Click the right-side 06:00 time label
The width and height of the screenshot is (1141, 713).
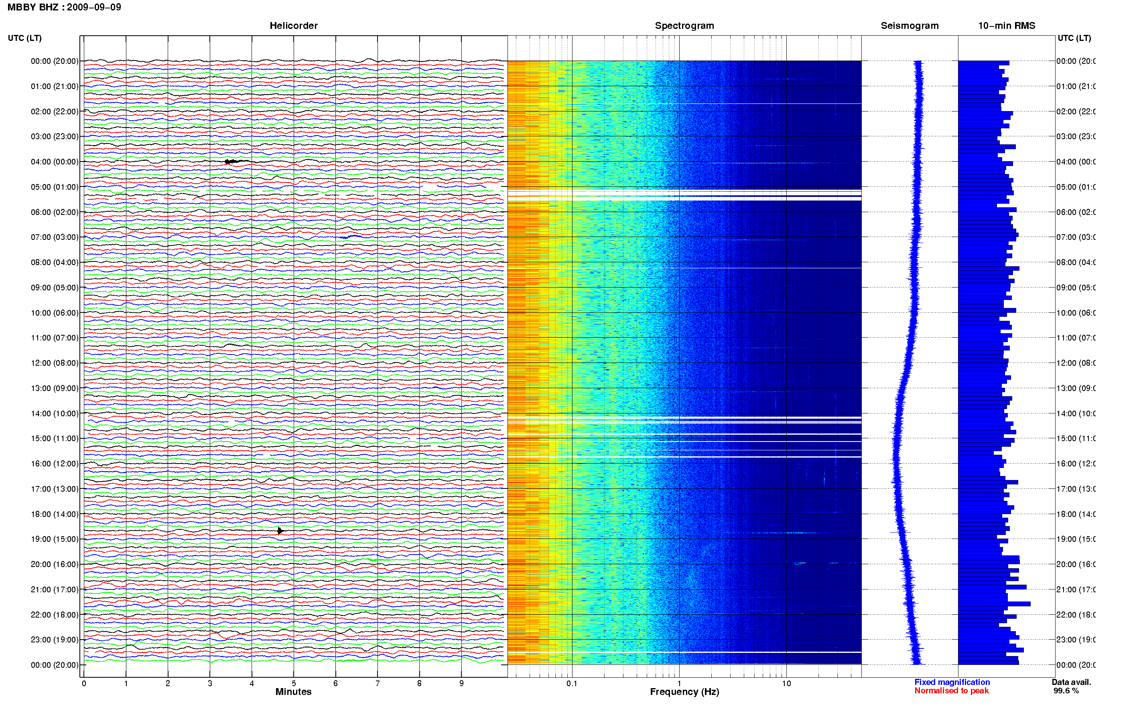[x=1076, y=212]
